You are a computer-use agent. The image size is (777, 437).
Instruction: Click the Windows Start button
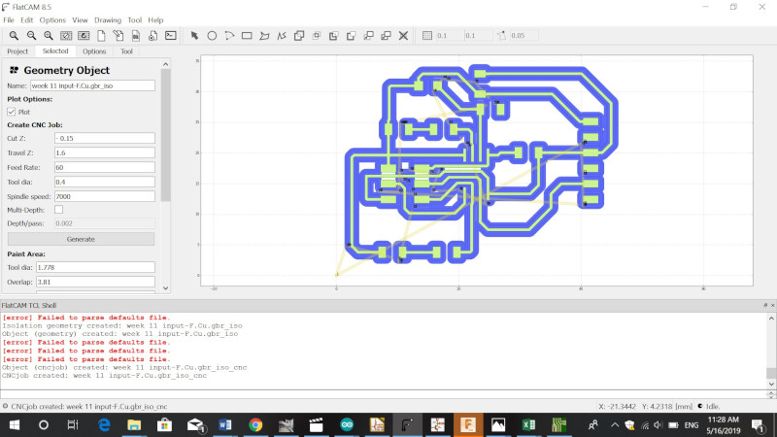coord(14,424)
